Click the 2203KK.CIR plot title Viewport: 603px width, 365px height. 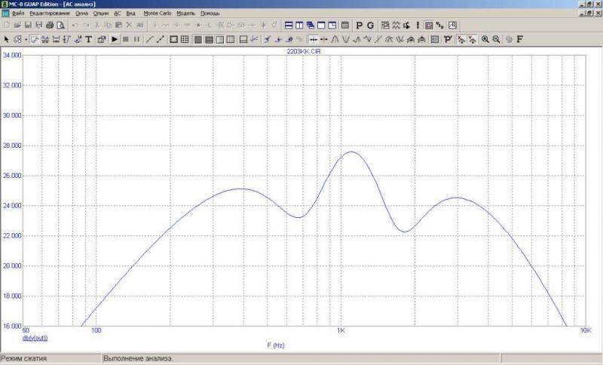point(304,51)
